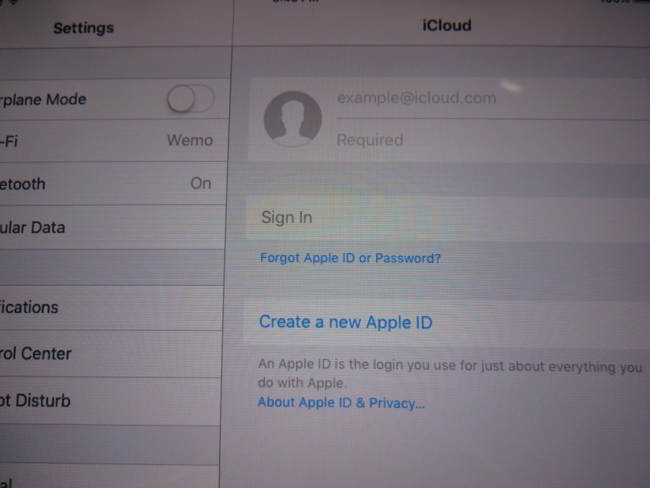Click the iCloud header title

[x=446, y=26]
